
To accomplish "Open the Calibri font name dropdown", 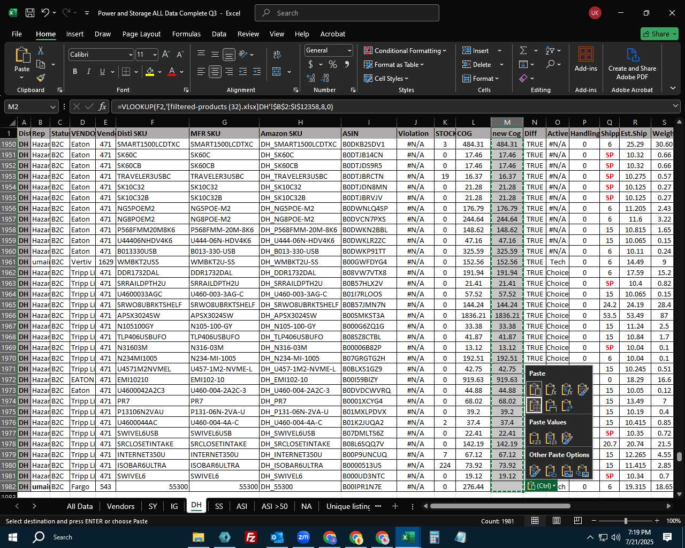I will coord(131,55).
